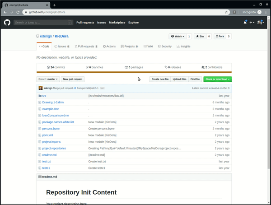Open Chrome three-dot menu
Viewport: 271px width, 205px height.
pos(266,12)
